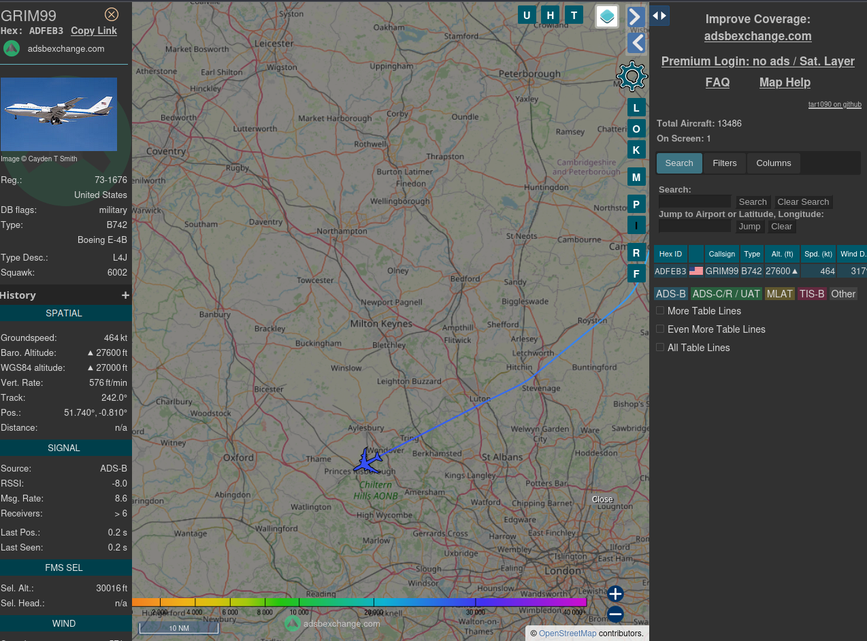
Task: Zoom out on the map
Action: pos(615,614)
